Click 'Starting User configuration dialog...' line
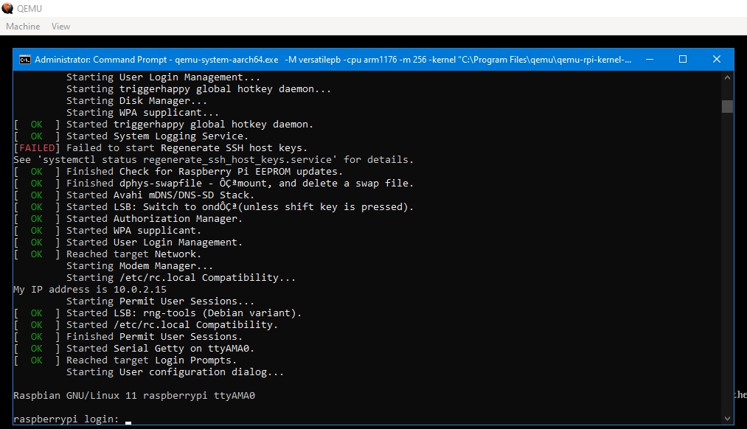Image resolution: width=747 pixels, height=429 pixels. click(x=175, y=372)
